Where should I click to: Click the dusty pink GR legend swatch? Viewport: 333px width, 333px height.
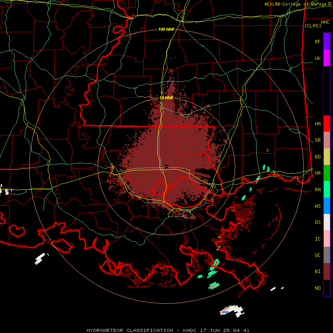click(x=327, y=140)
